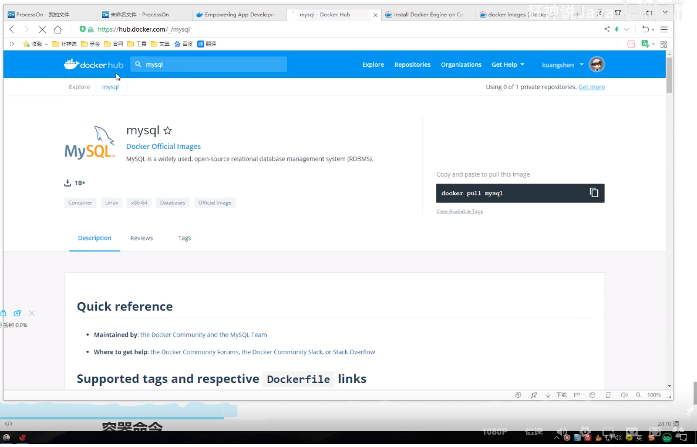Open the dropdown arrow beside lightning icon

point(626,29)
